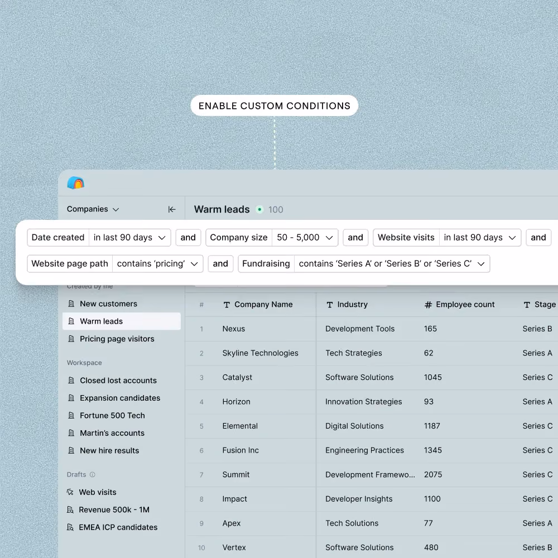
Task: Click the 'Vertex' company cell
Action: 234,547
